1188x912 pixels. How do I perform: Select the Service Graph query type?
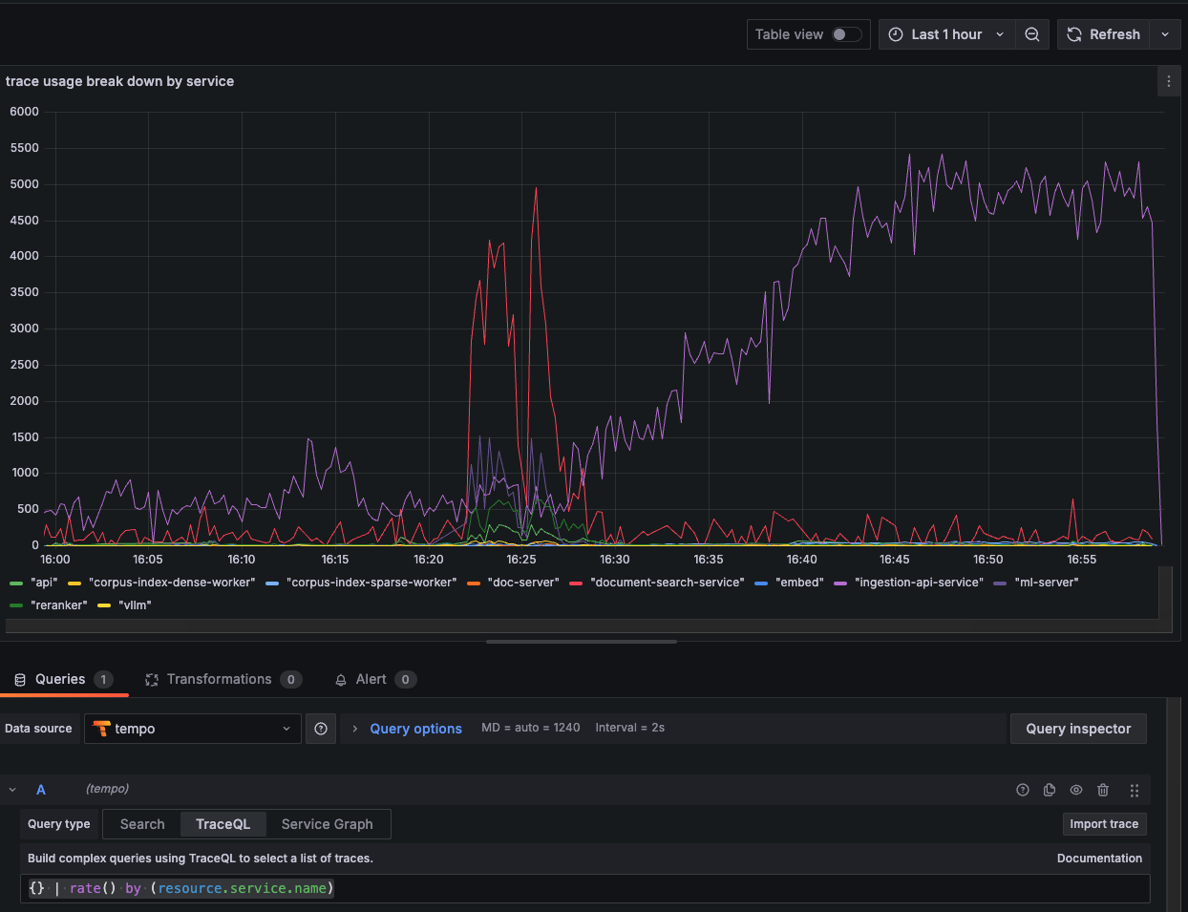point(327,824)
